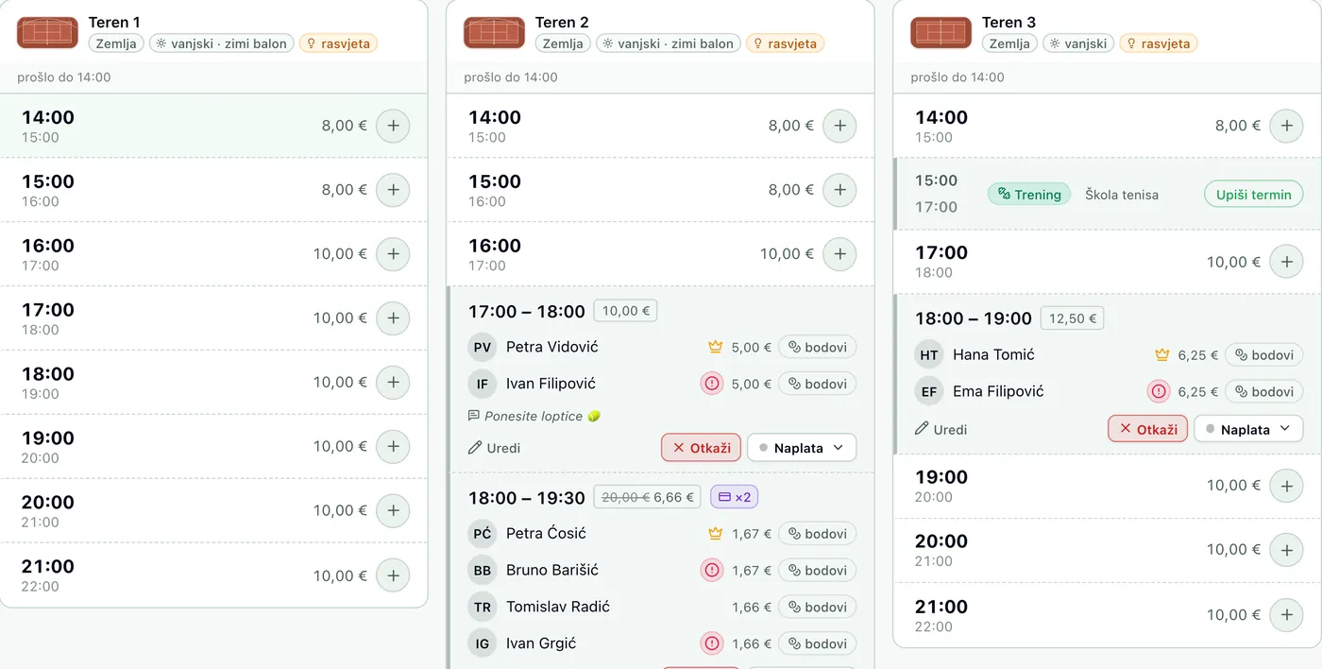Click red alert icon beside Ema Filipović
Image resolution: width=1322 pixels, height=669 pixels.
click(x=1158, y=391)
